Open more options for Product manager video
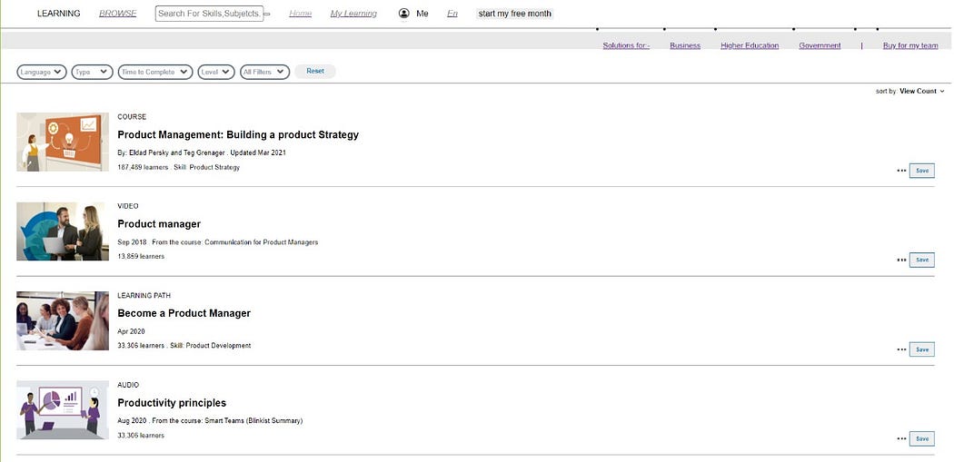 click(901, 260)
